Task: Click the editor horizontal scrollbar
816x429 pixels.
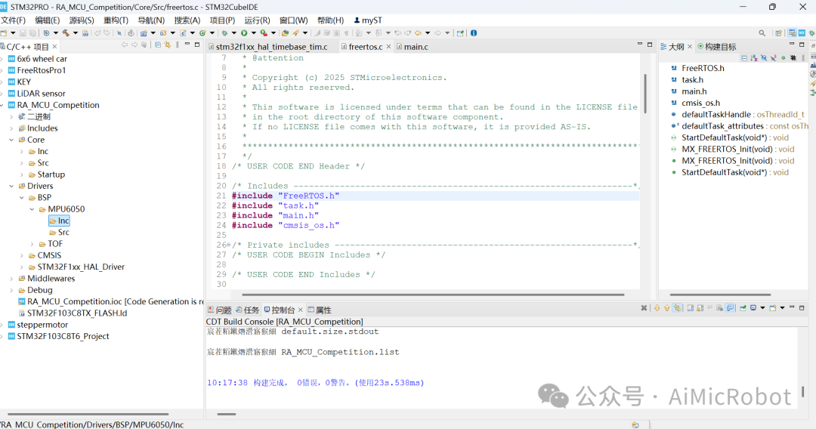Action: click(x=432, y=295)
